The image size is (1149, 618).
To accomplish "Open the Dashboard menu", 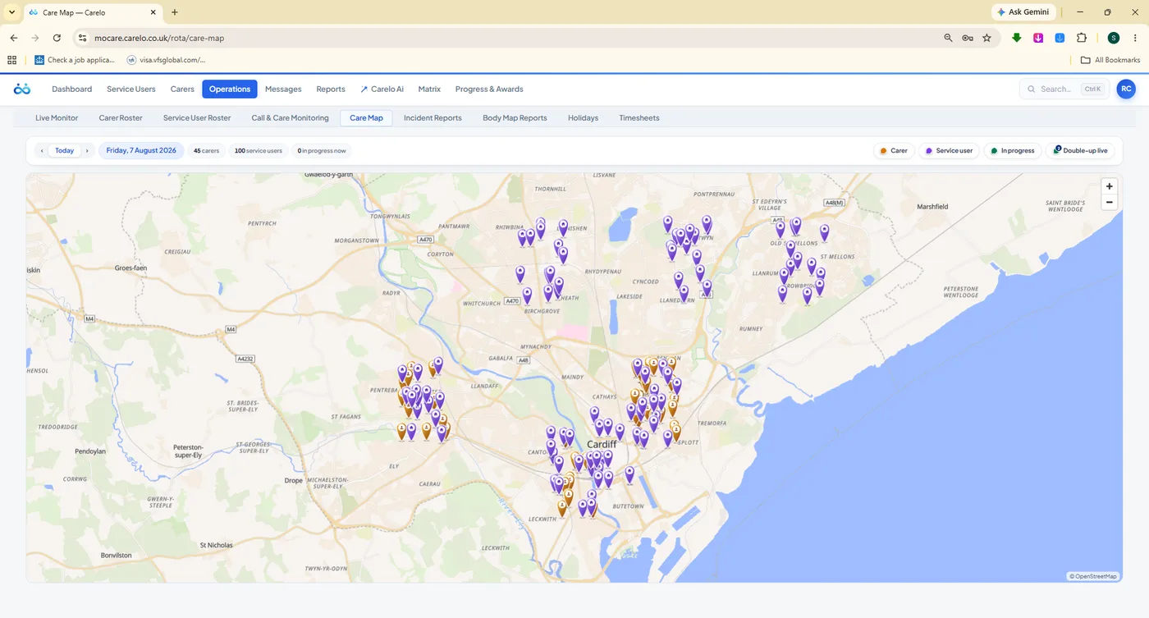I will pyautogui.click(x=71, y=89).
